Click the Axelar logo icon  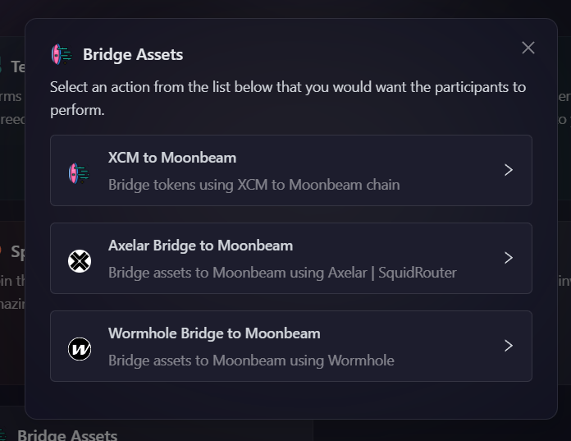pyautogui.click(x=80, y=261)
